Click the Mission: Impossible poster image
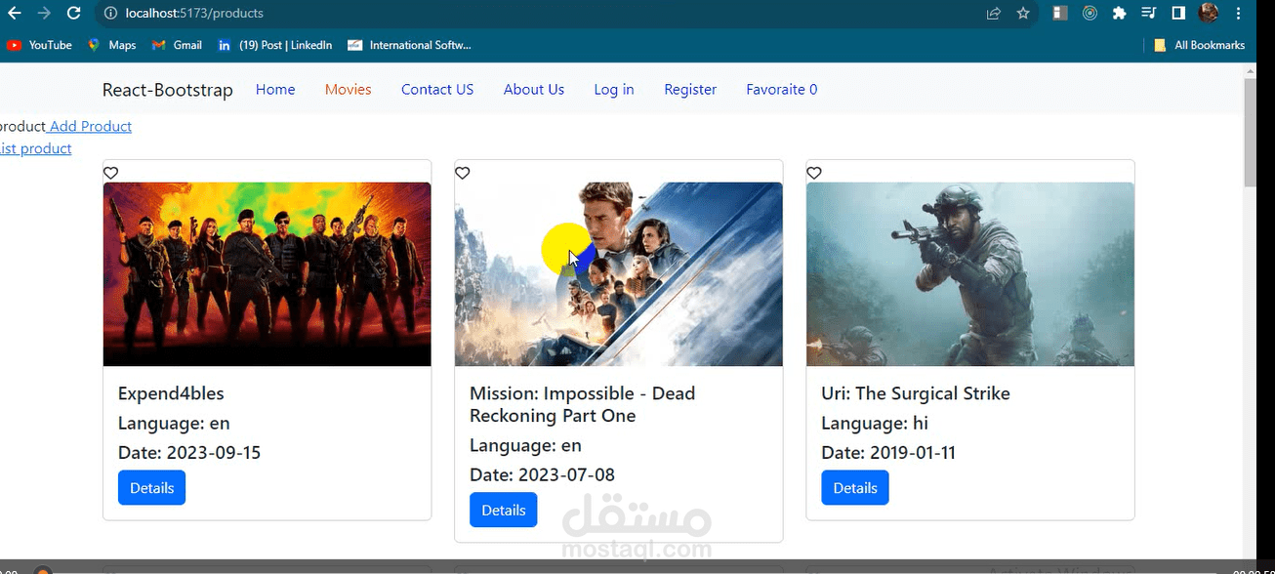The width and height of the screenshot is (1275, 574). tap(618, 274)
